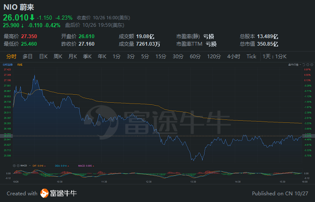Click the 10:30 time axis label

(x=60, y=182)
